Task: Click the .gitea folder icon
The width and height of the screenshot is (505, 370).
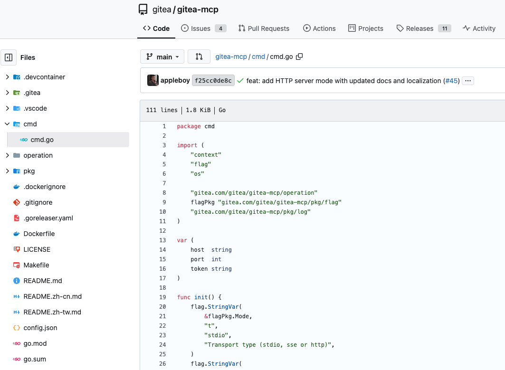Action: pos(17,93)
